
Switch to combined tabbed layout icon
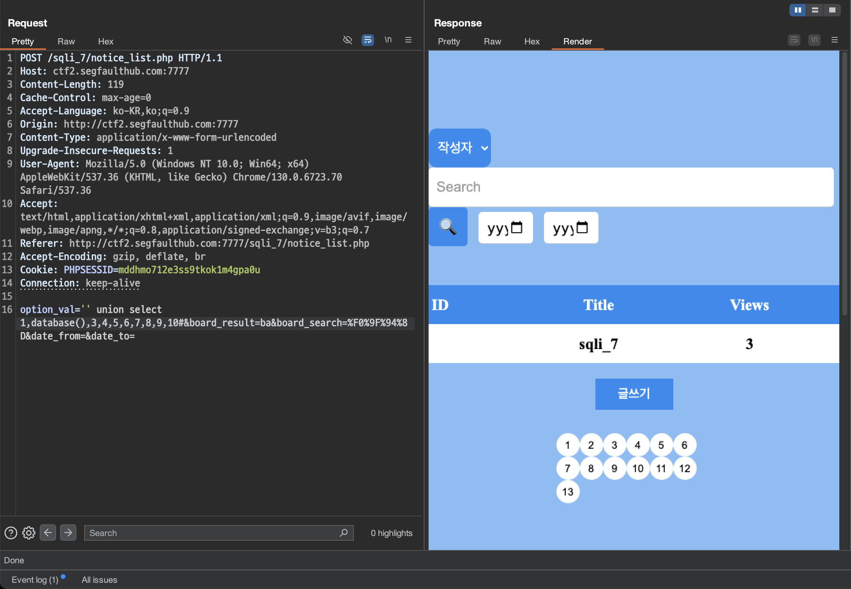(x=832, y=10)
